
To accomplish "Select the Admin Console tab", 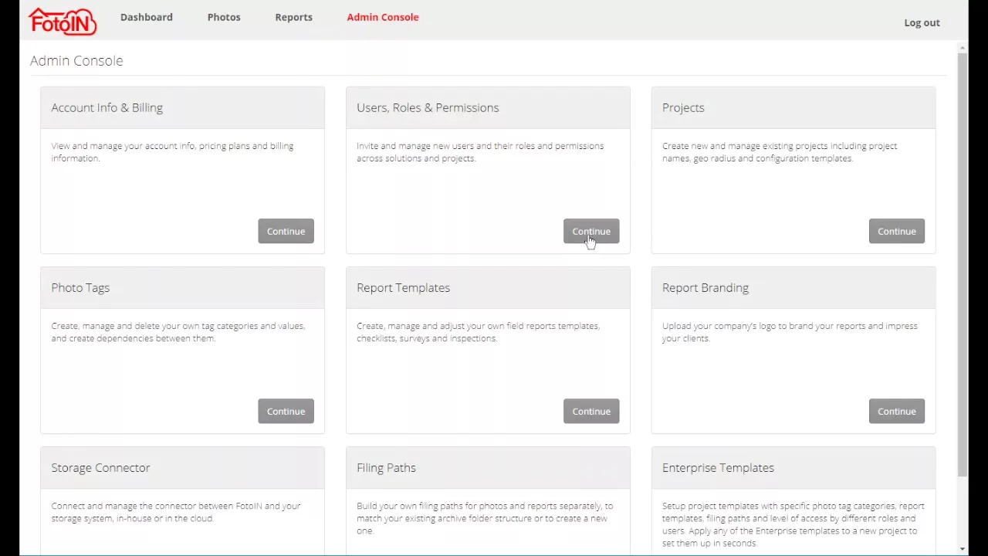I will [x=383, y=17].
